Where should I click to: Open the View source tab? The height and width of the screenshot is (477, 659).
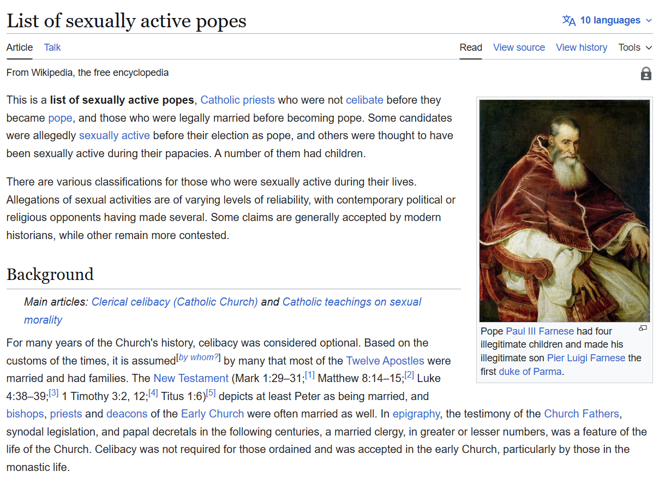click(519, 47)
